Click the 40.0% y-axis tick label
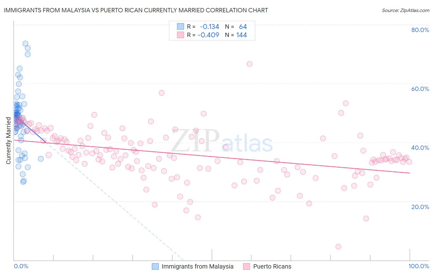The height and width of the screenshot is (275, 433). pyautogui.click(x=420, y=148)
